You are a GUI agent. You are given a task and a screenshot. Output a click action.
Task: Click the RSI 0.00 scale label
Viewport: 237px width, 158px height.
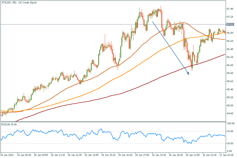pyautogui.click(x=229, y=151)
